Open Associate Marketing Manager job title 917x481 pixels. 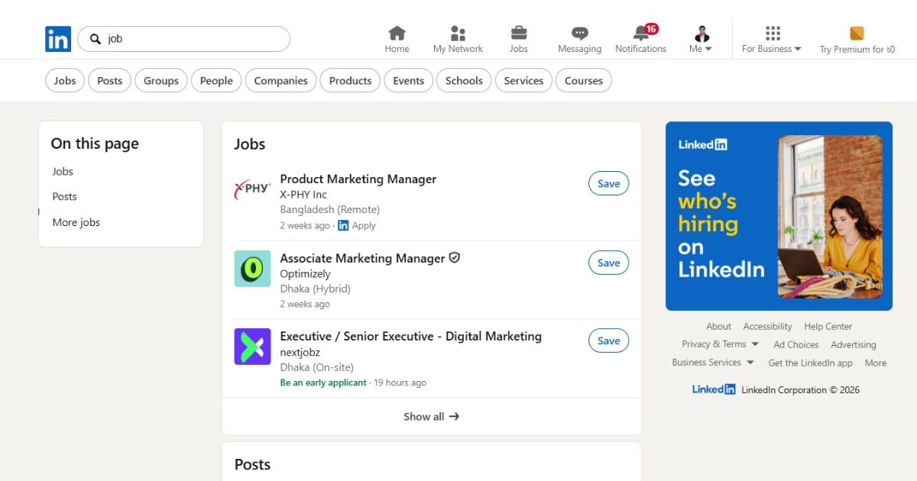tap(362, 259)
